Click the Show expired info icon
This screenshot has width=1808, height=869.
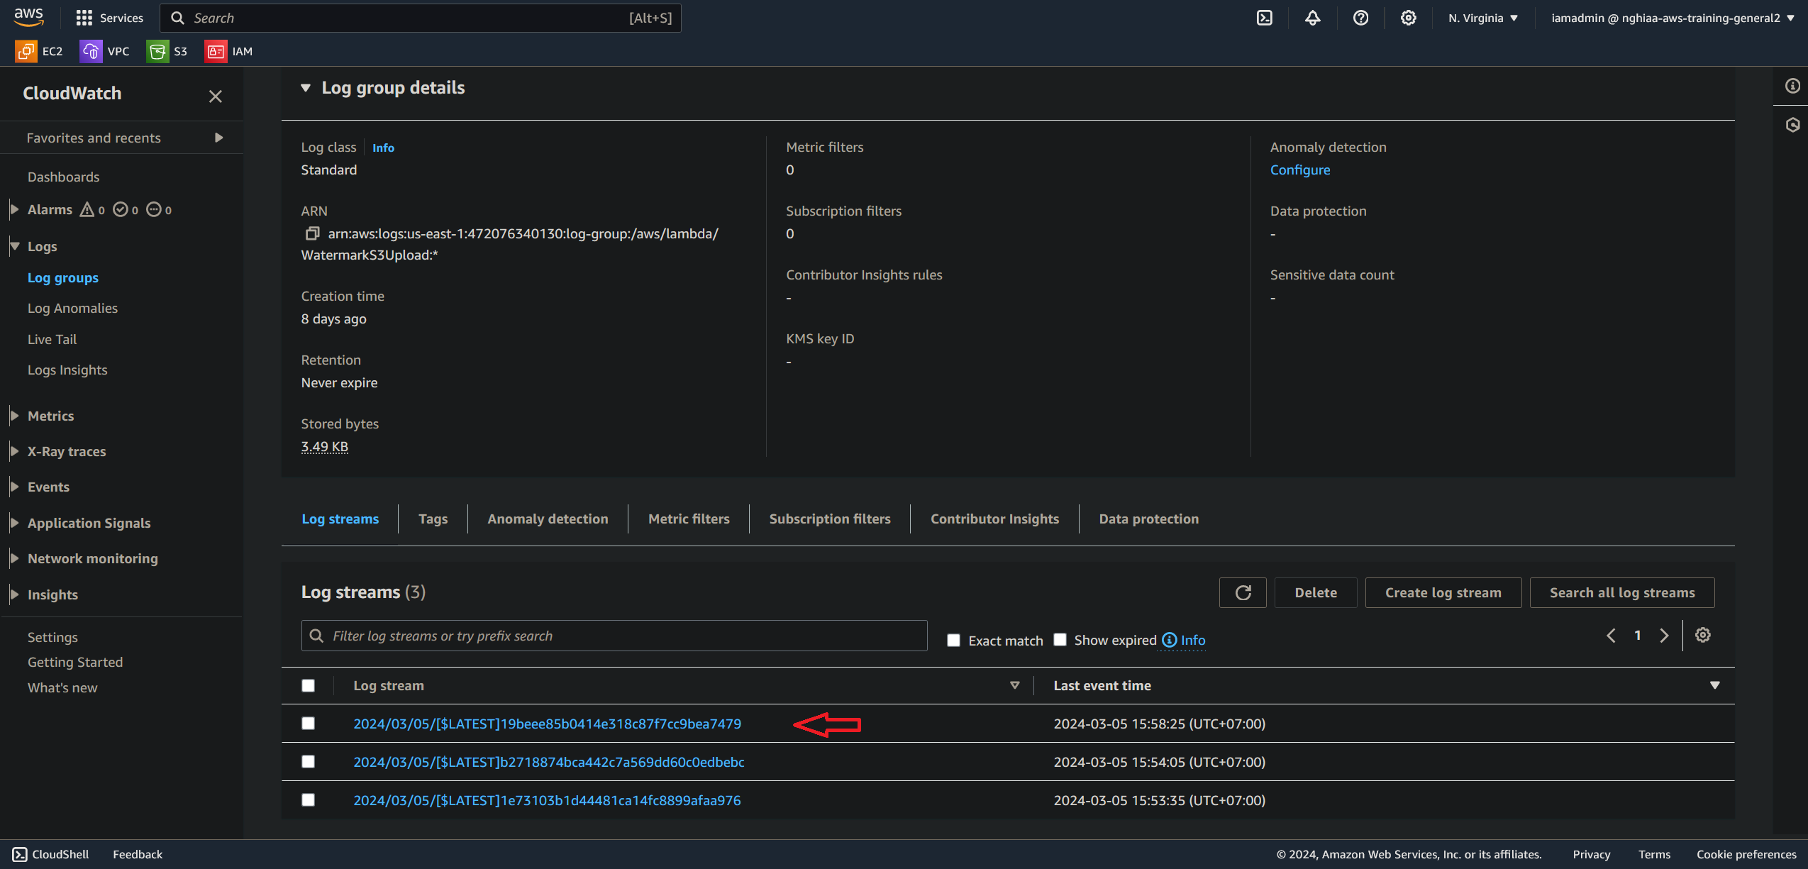point(1170,640)
